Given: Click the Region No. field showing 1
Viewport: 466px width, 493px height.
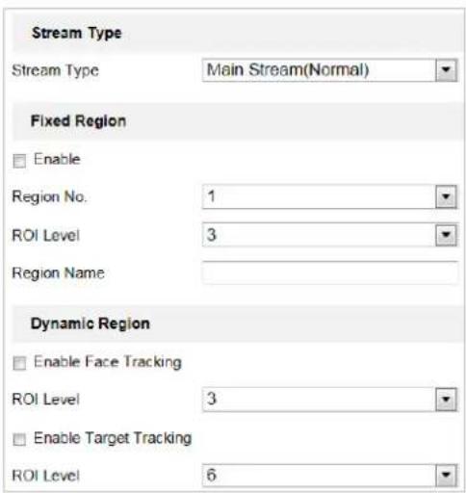Looking at the screenshot, I should click(330, 196).
